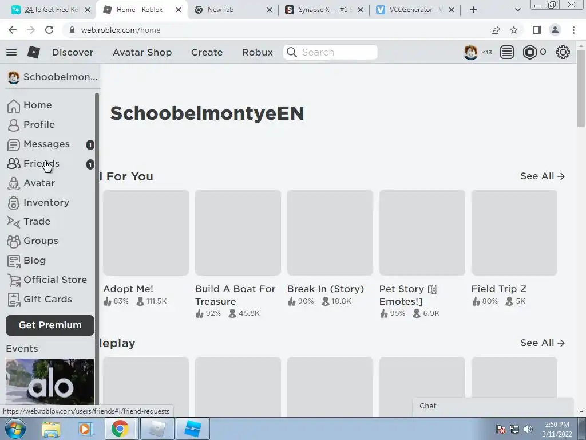Open the settings gear icon
This screenshot has height=440, width=586.
tap(563, 52)
